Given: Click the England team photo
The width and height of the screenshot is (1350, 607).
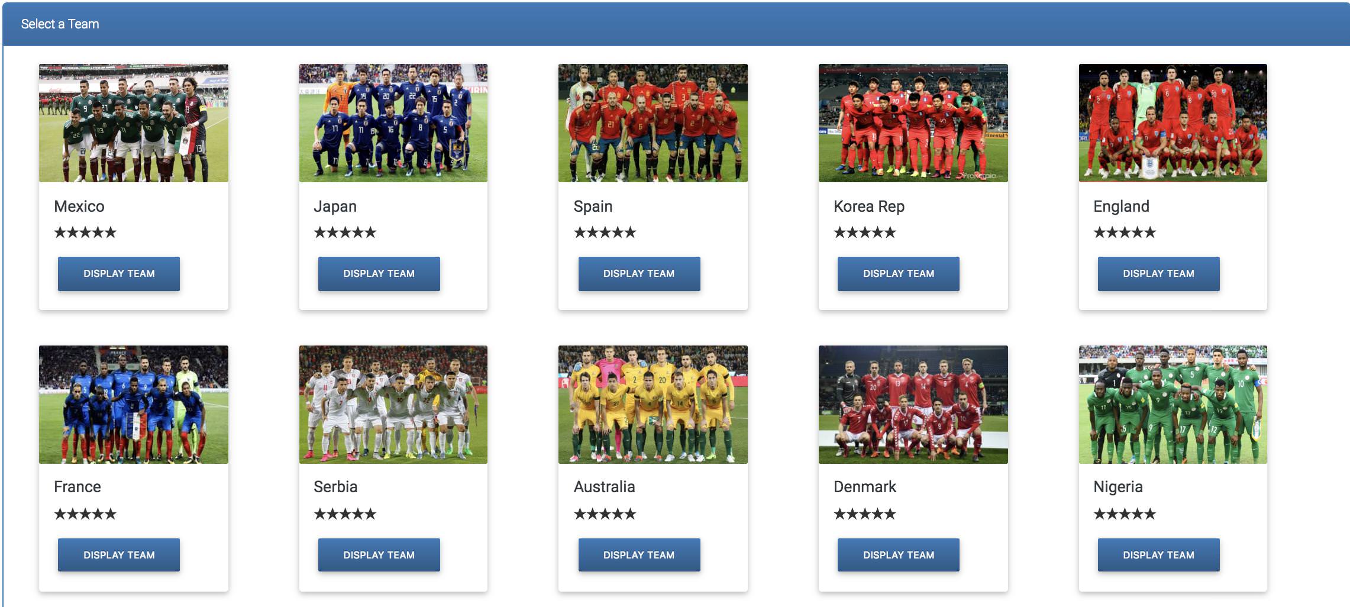Looking at the screenshot, I should click(x=1173, y=123).
